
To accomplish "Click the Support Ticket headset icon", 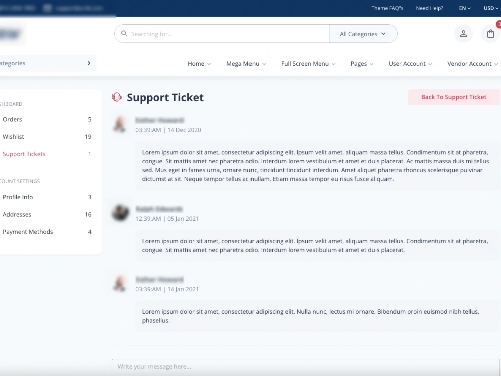I will [x=117, y=97].
